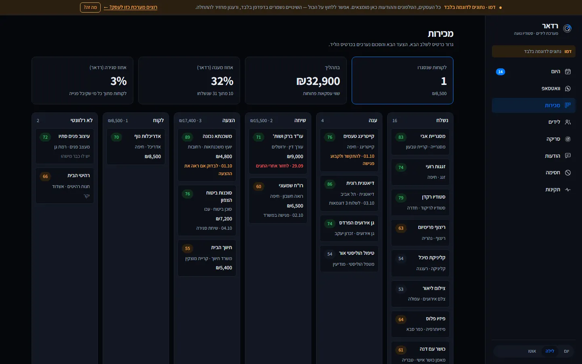Open the משכנתא נכונה lead card
The image size is (582, 364).
click(207, 155)
